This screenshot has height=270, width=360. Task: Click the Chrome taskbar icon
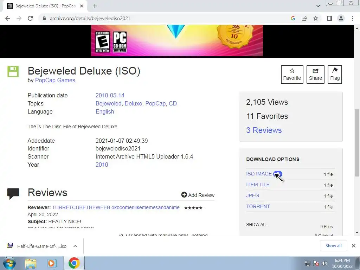(x=74, y=263)
